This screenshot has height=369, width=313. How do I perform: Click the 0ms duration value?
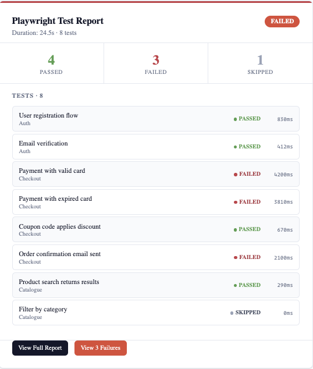tap(288, 313)
